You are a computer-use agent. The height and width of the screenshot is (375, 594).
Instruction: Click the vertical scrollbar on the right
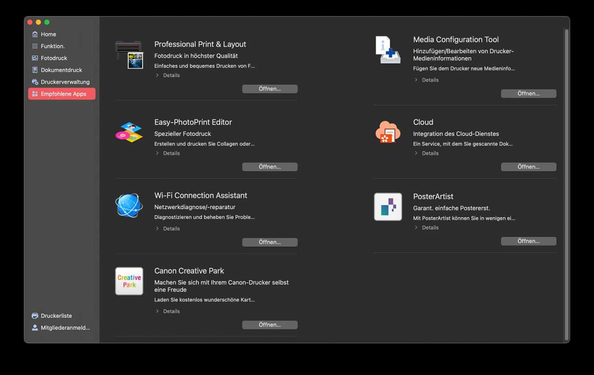[x=566, y=183]
